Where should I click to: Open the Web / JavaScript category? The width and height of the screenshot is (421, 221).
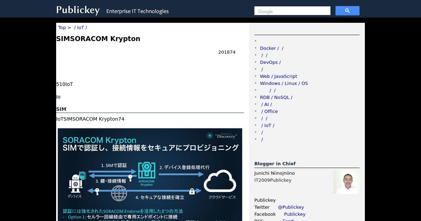279,76
